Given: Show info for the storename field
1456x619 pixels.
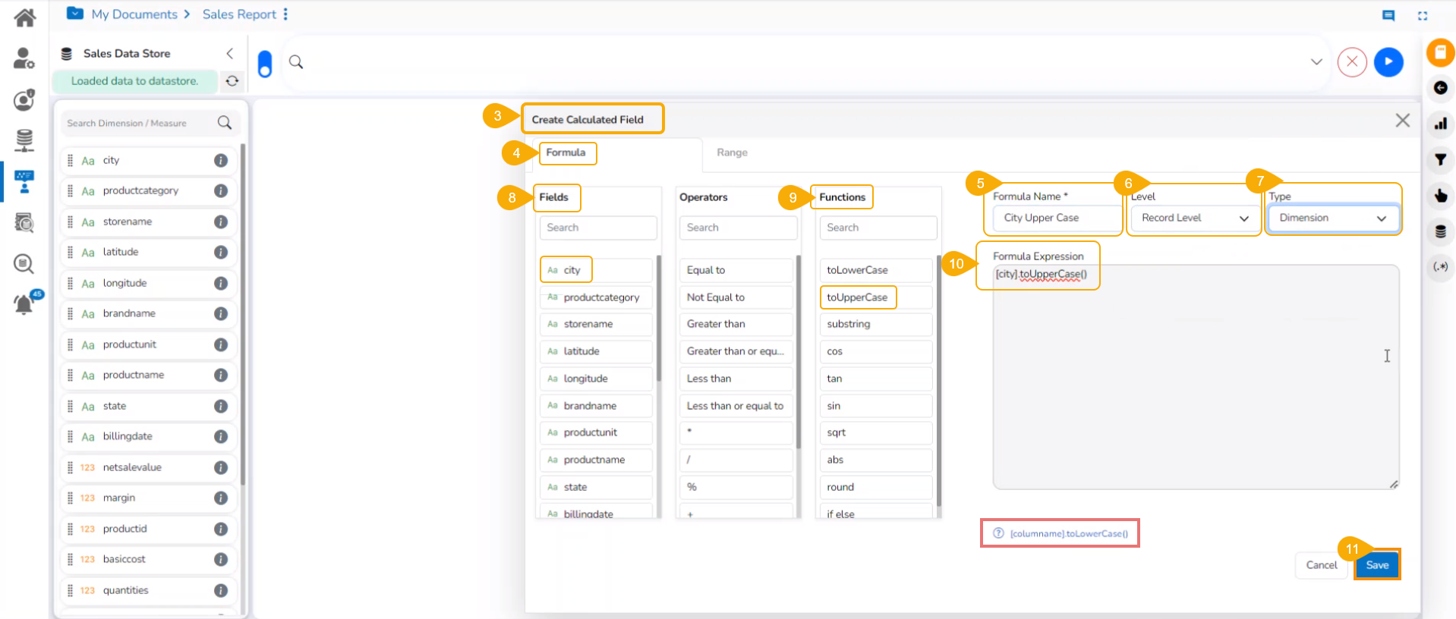Looking at the screenshot, I should (x=221, y=222).
